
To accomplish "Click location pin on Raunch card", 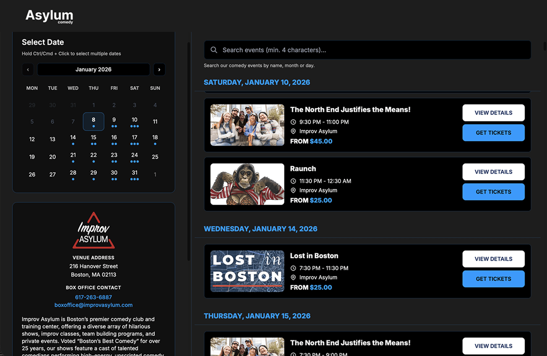I will point(293,190).
